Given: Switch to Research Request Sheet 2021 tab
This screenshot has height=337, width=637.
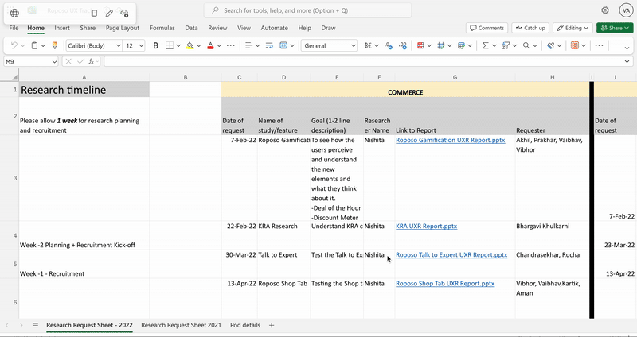Looking at the screenshot, I should (x=182, y=325).
